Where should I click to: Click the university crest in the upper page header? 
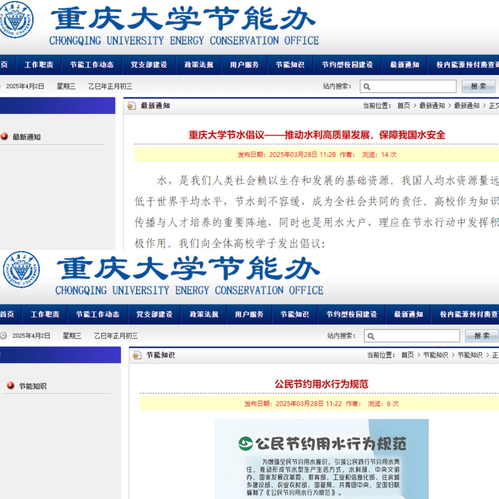point(16,19)
